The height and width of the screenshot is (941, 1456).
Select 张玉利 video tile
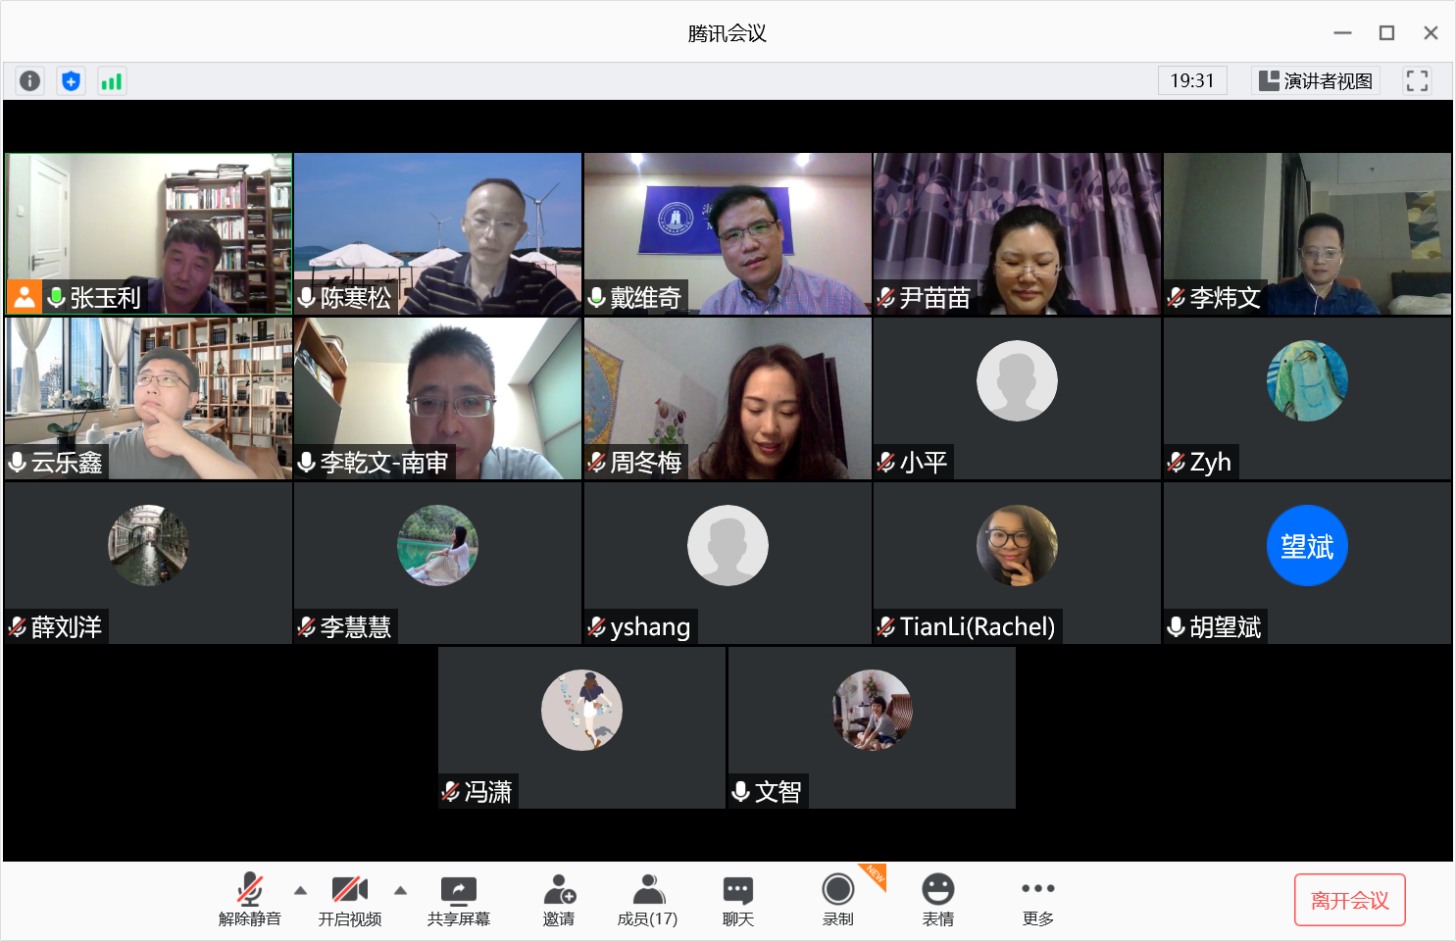pos(149,233)
